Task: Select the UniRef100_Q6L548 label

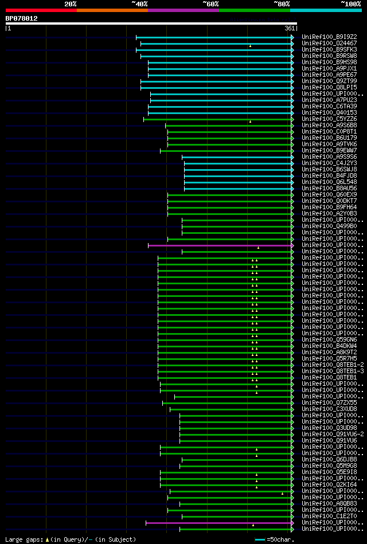Action: tap(330, 182)
